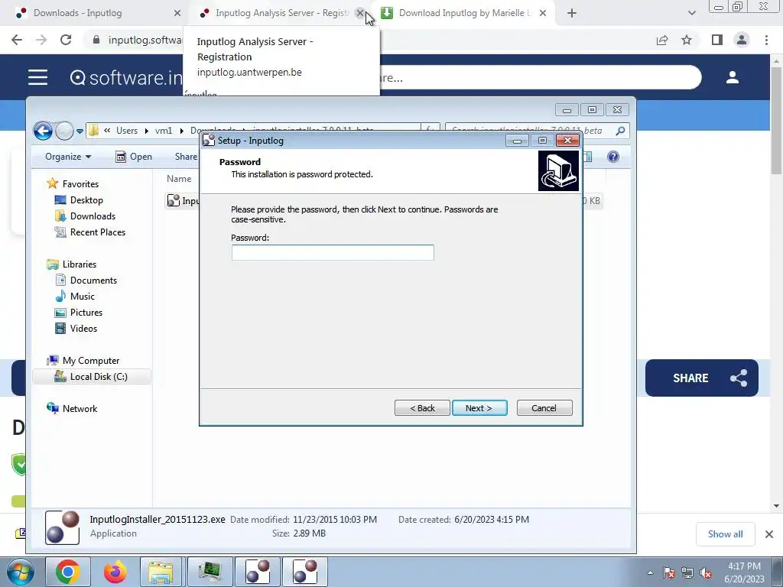
Task: Click the webpage vertical scrollbar thumb
Action: click(776, 120)
